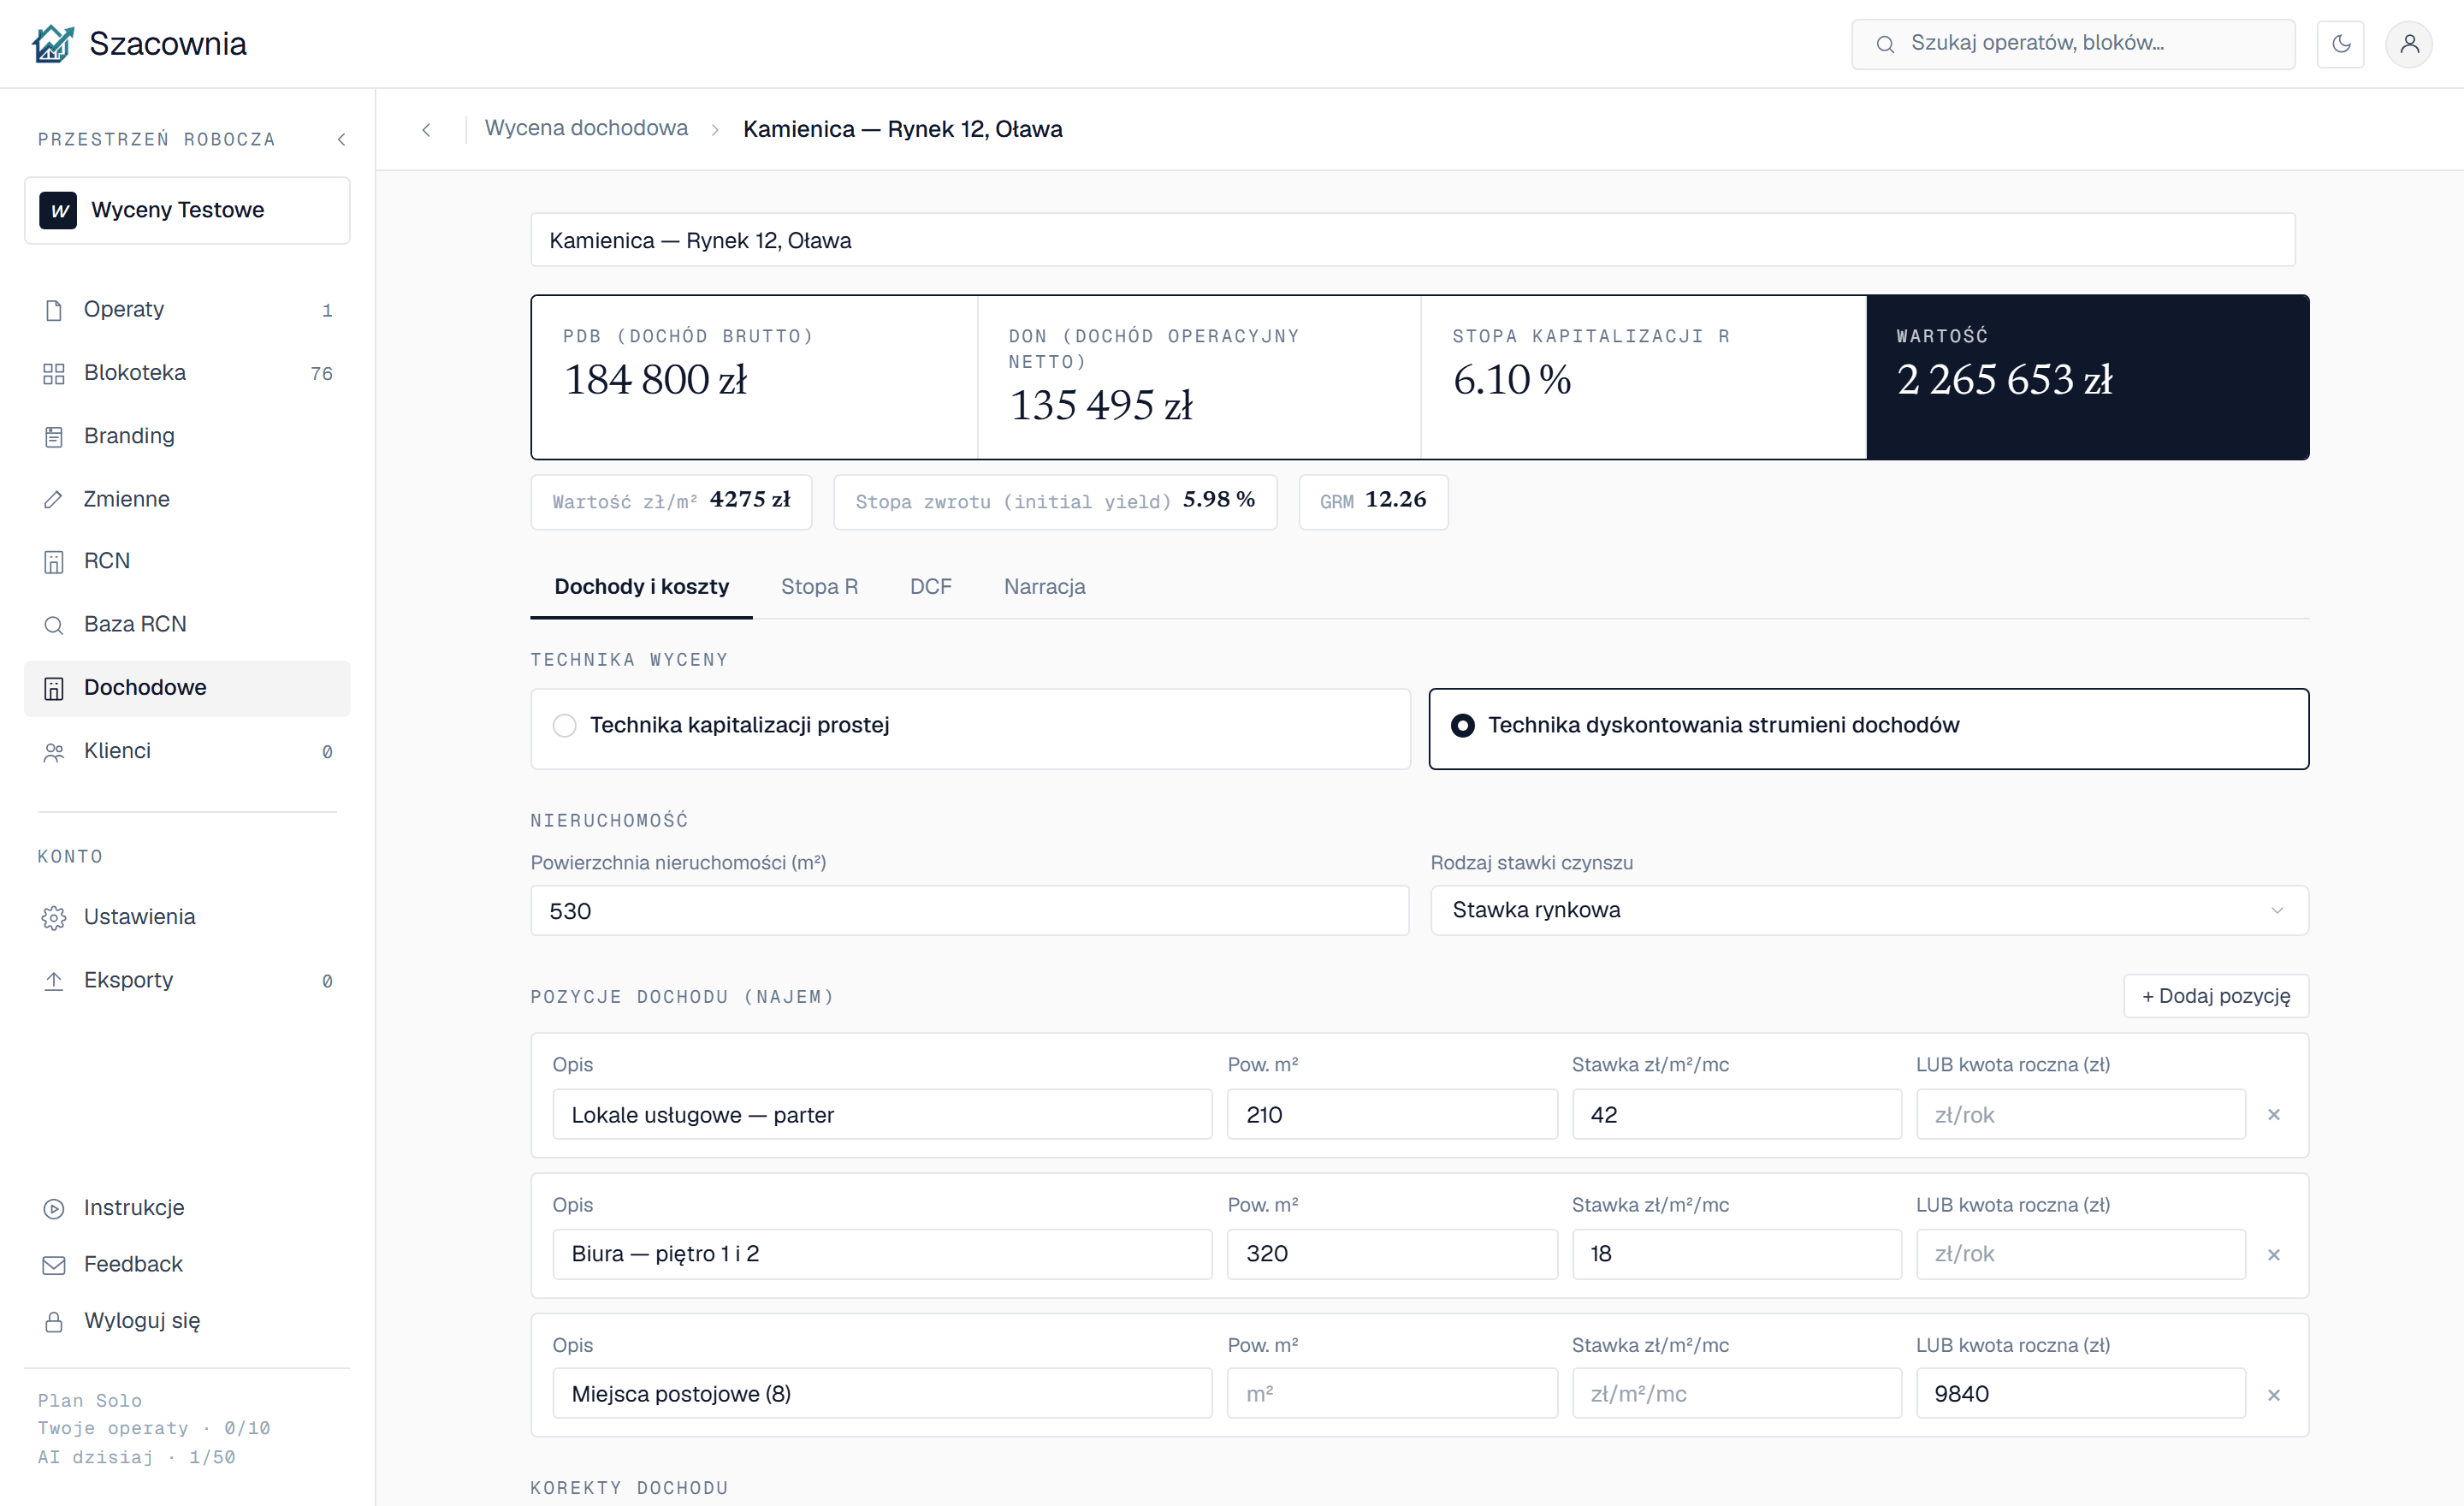Click the PDB 184 800 zł value
Screen dimensions: 2464x1506
click(x=656, y=379)
